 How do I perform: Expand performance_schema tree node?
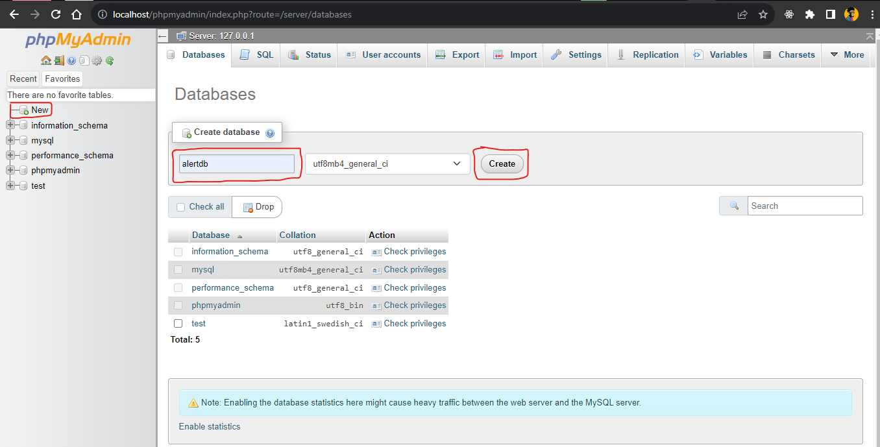pyautogui.click(x=10, y=155)
